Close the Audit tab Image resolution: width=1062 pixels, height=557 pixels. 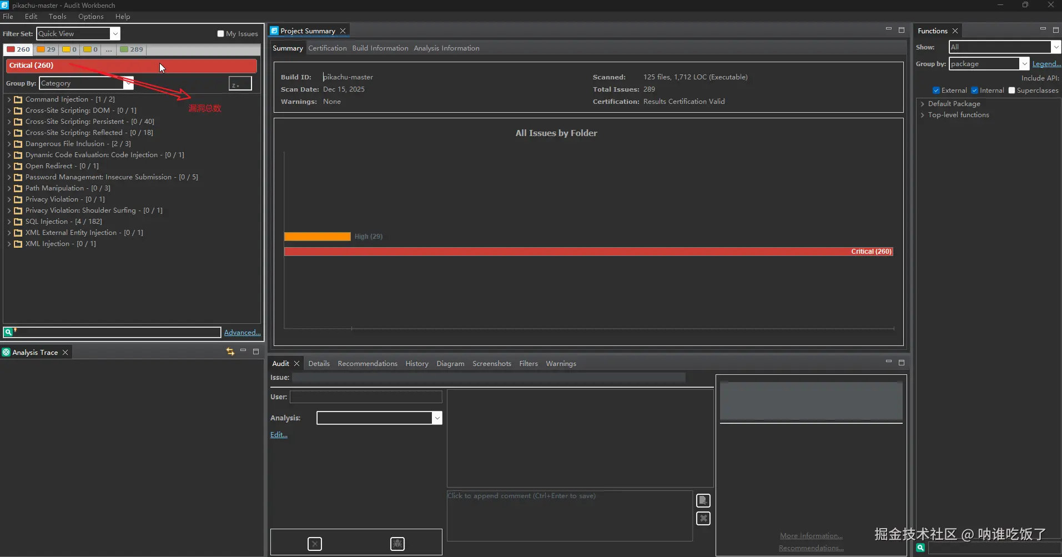pos(296,363)
